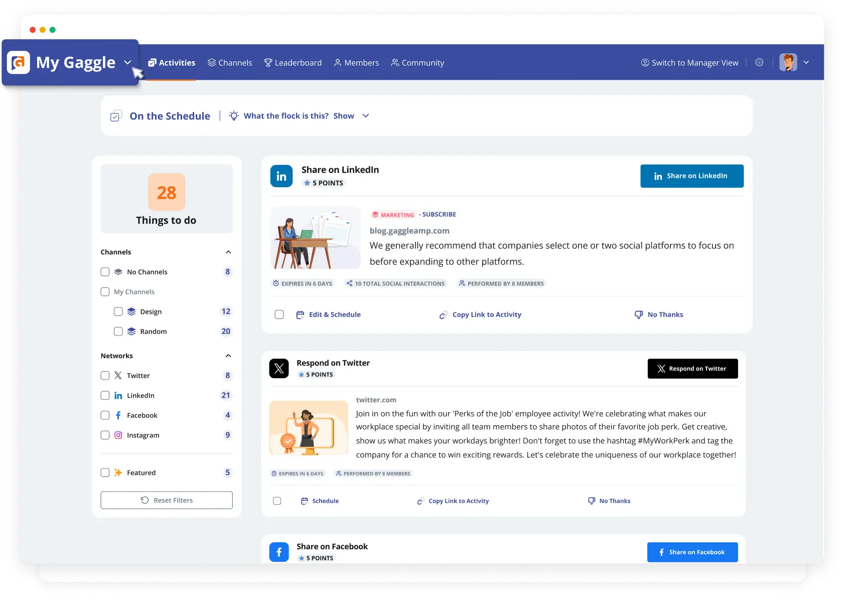Check the Facebook network filter
This screenshot has height=602, width=843.
[105, 415]
